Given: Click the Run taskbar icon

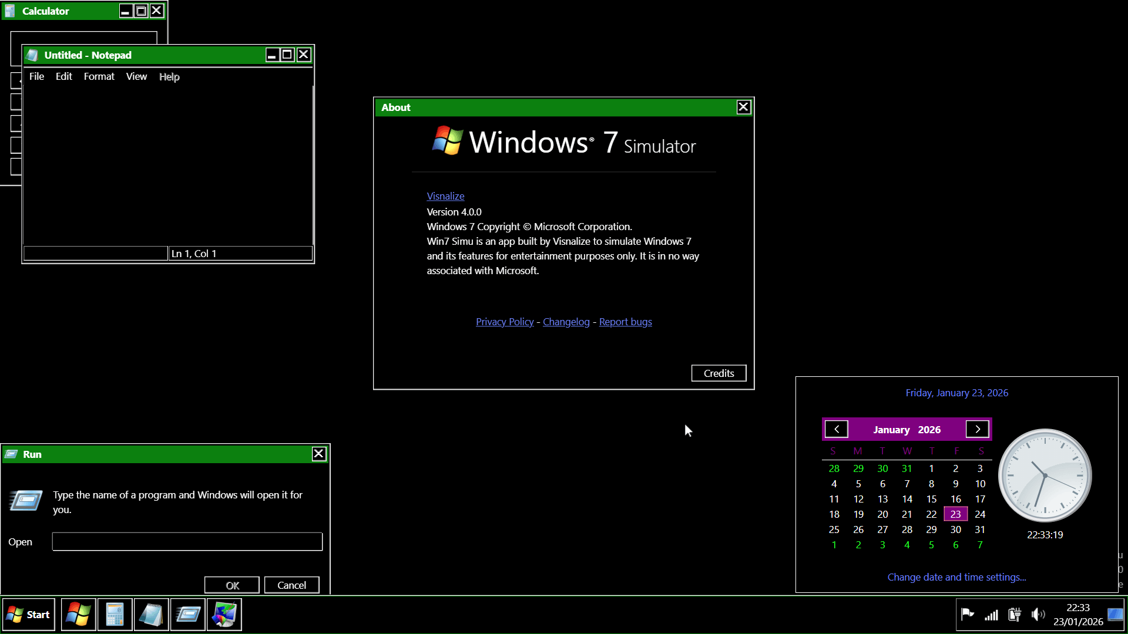Looking at the screenshot, I should click(x=187, y=615).
